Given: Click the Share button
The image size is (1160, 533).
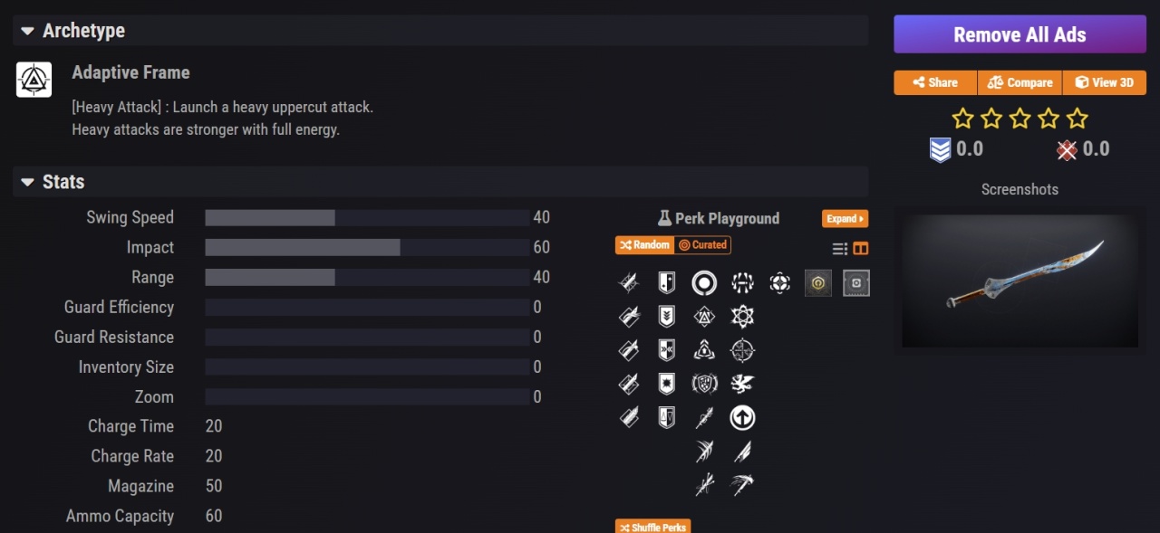Looking at the screenshot, I should click(935, 82).
